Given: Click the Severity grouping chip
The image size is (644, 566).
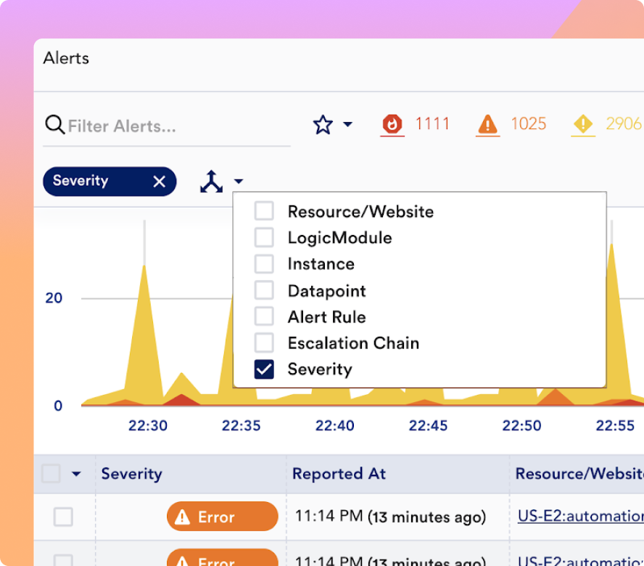Looking at the screenshot, I should (110, 181).
